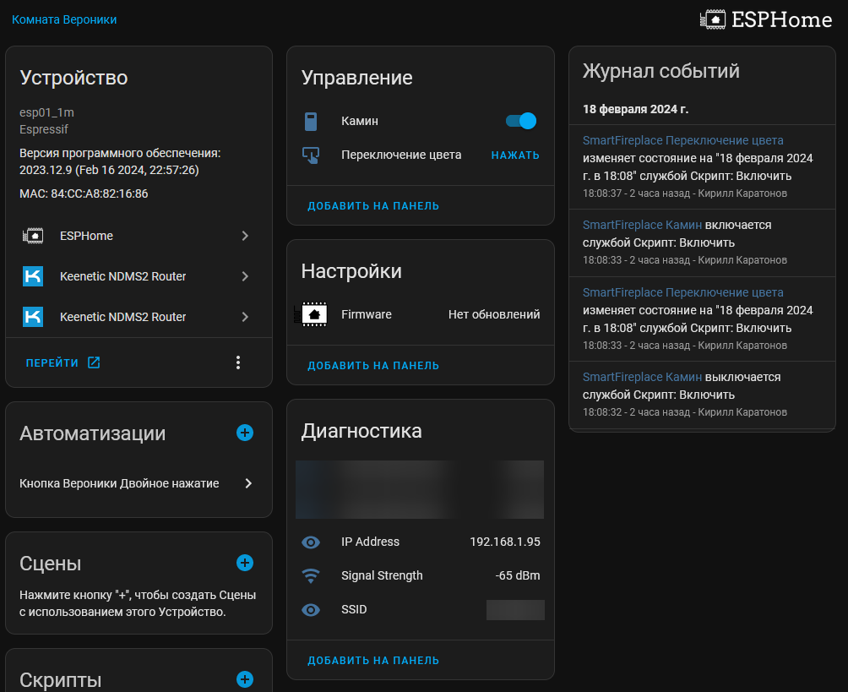Expand the ESPHome integration chevron
This screenshot has width=848, height=692.
point(245,237)
